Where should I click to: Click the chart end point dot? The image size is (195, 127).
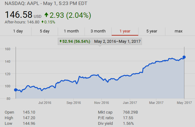tap(184, 57)
